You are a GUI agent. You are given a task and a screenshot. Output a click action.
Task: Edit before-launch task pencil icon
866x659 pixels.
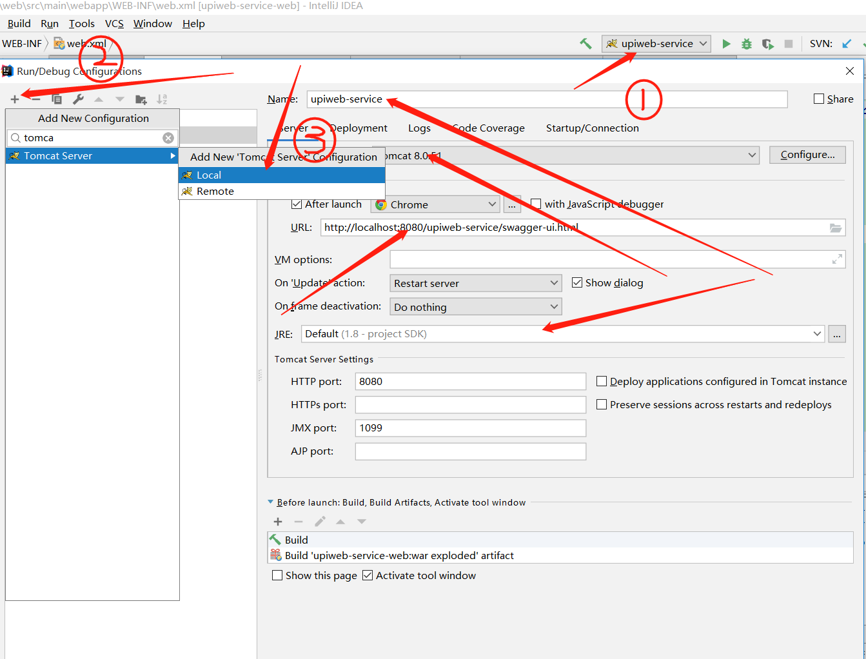[320, 522]
